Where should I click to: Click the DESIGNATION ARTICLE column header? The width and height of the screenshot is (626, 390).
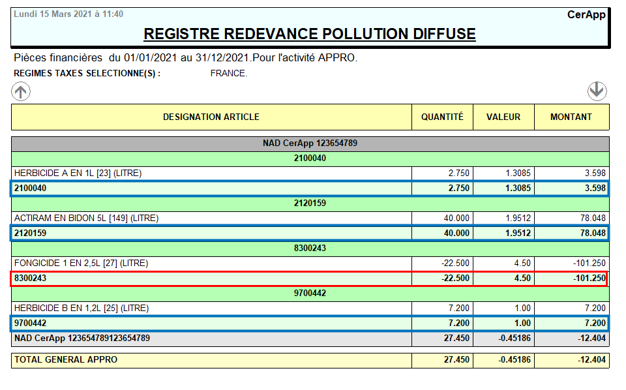pos(211,117)
